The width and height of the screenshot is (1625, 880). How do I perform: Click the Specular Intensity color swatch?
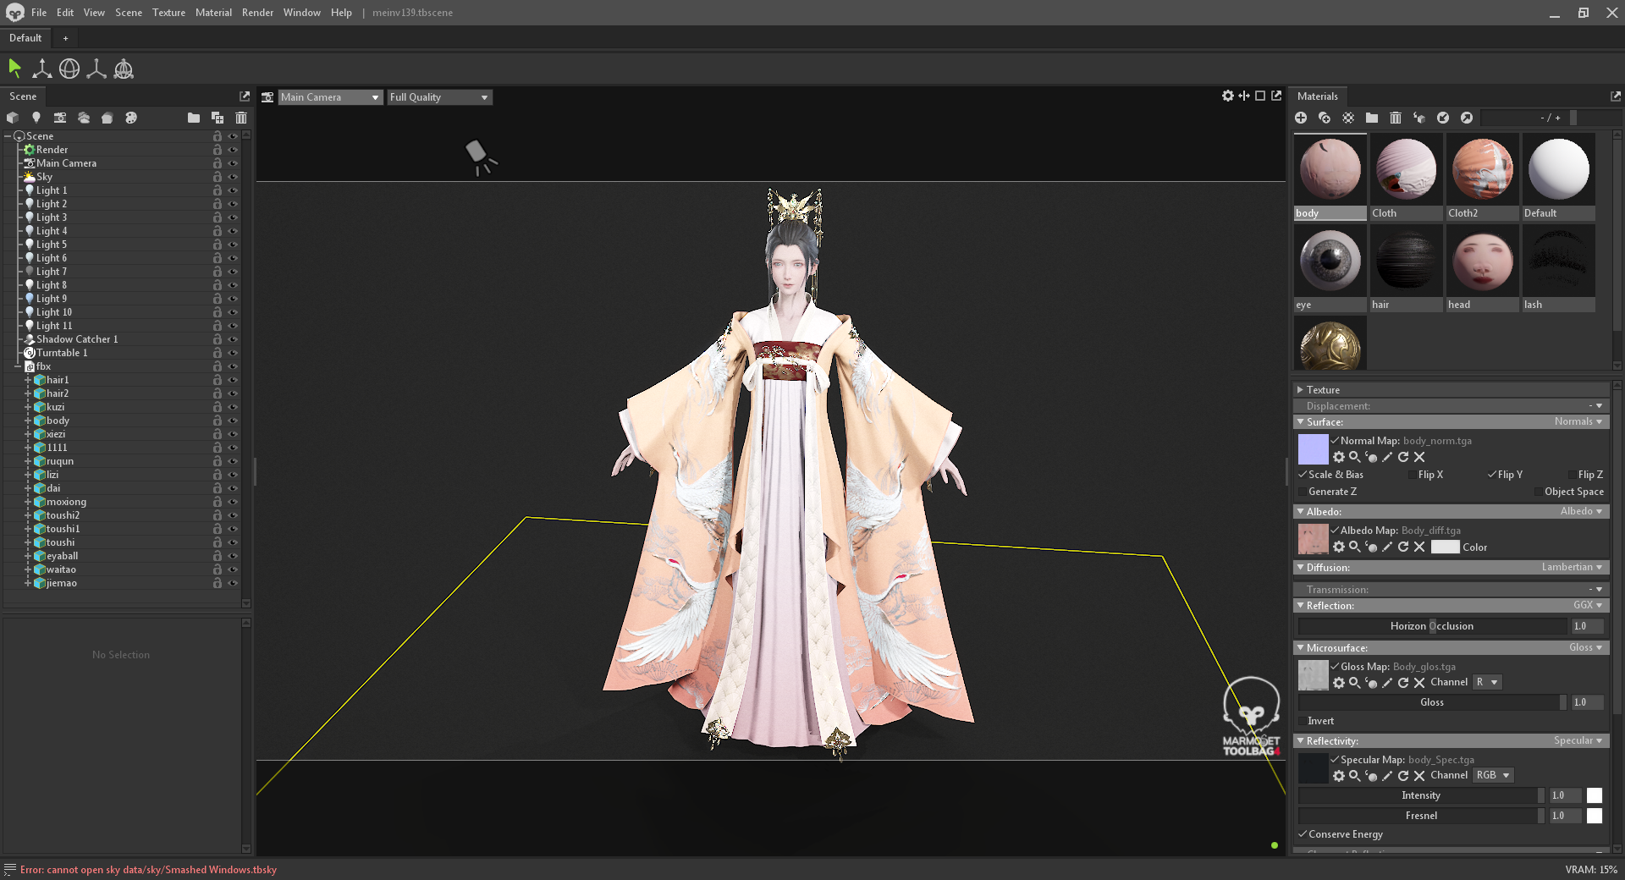pyautogui.click(x=1595, y=795)
